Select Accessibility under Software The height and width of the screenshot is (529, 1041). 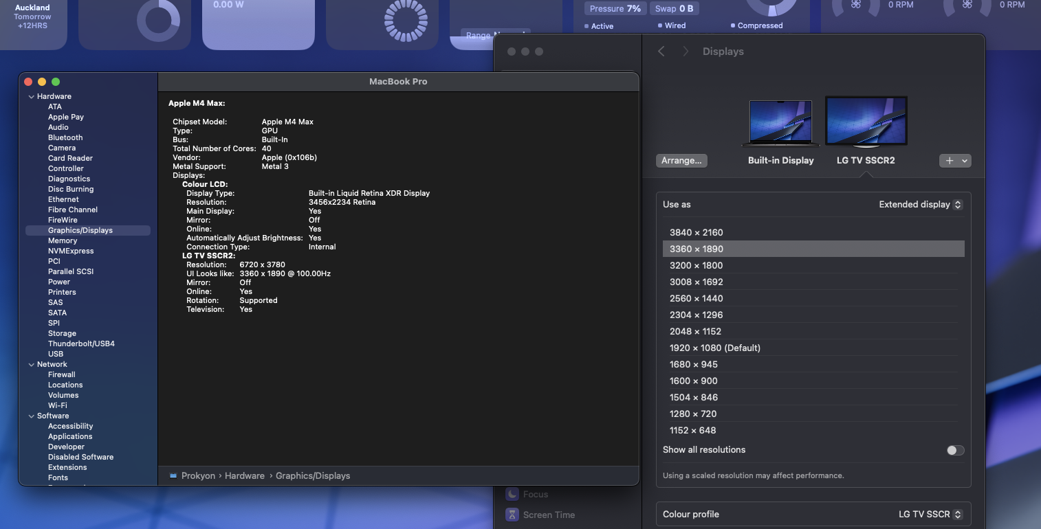coord(70,426)
